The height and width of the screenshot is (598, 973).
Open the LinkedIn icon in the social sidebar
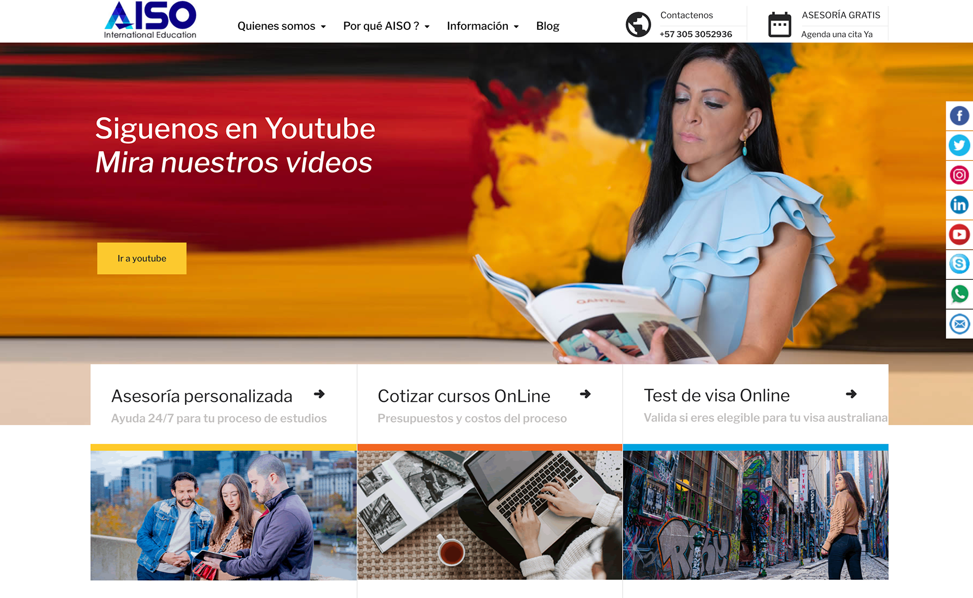coord(959,205)
